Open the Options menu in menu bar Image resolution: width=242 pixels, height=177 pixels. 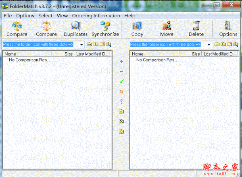tap(25, 16)
